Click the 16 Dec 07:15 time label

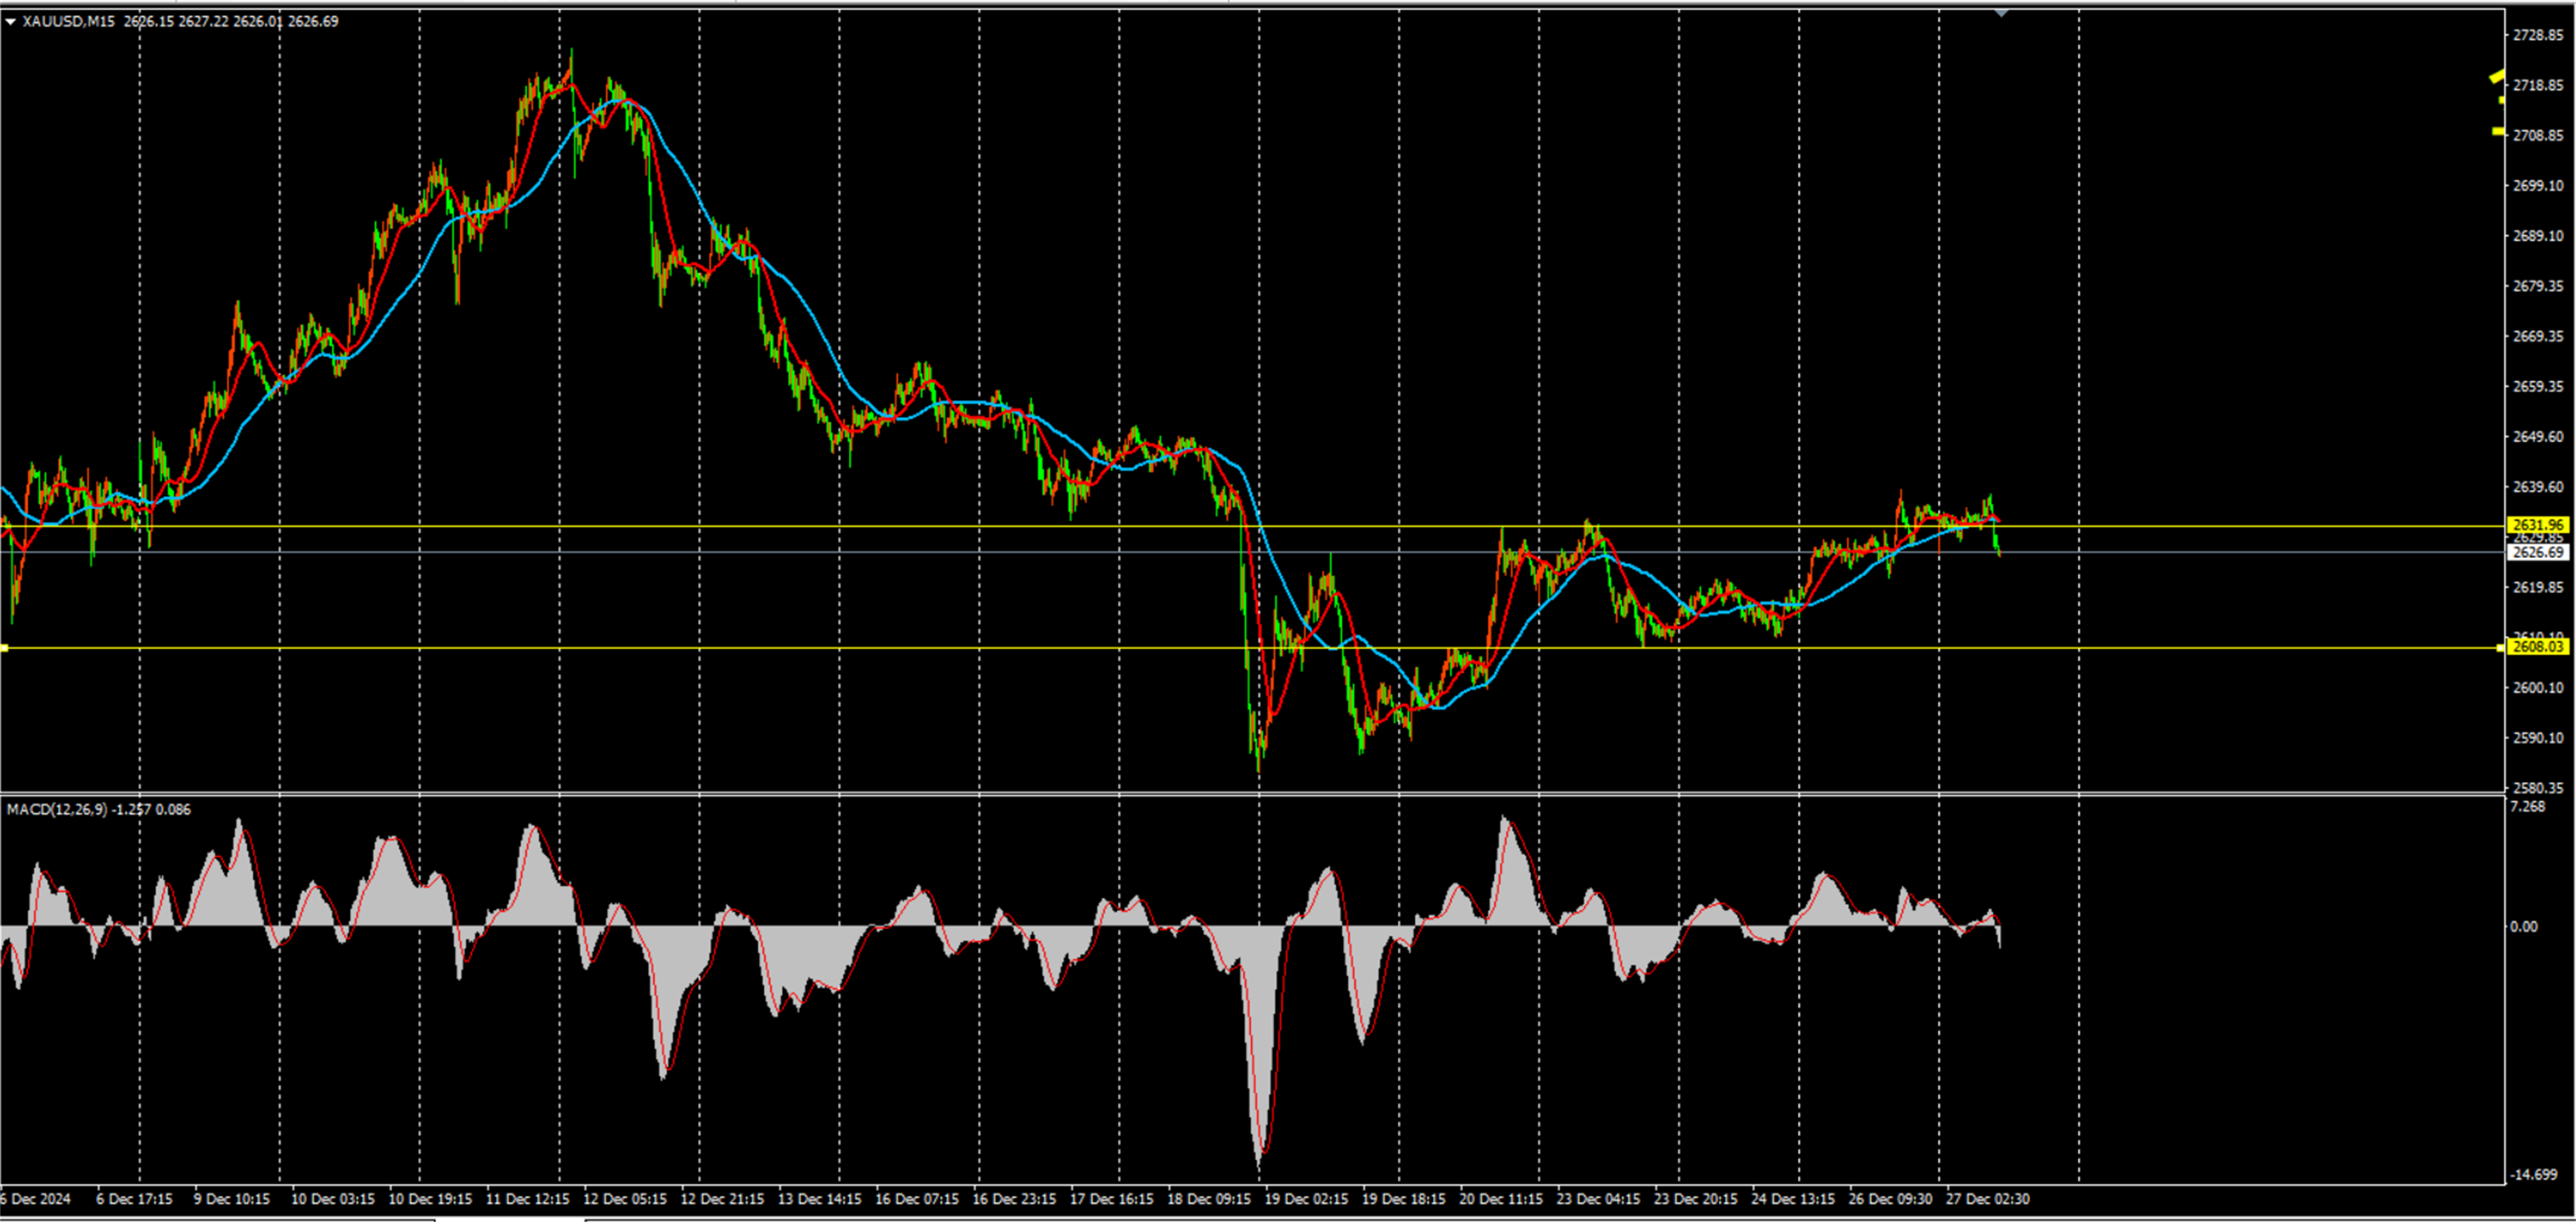[x=917, y=1199]
